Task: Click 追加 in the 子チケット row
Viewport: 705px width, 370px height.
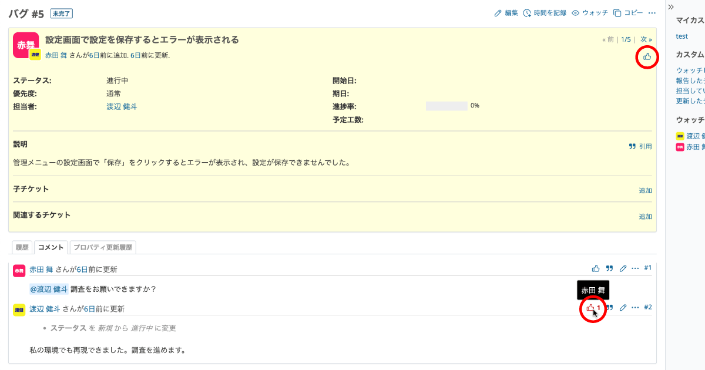Action: click(x=645, y=190)
